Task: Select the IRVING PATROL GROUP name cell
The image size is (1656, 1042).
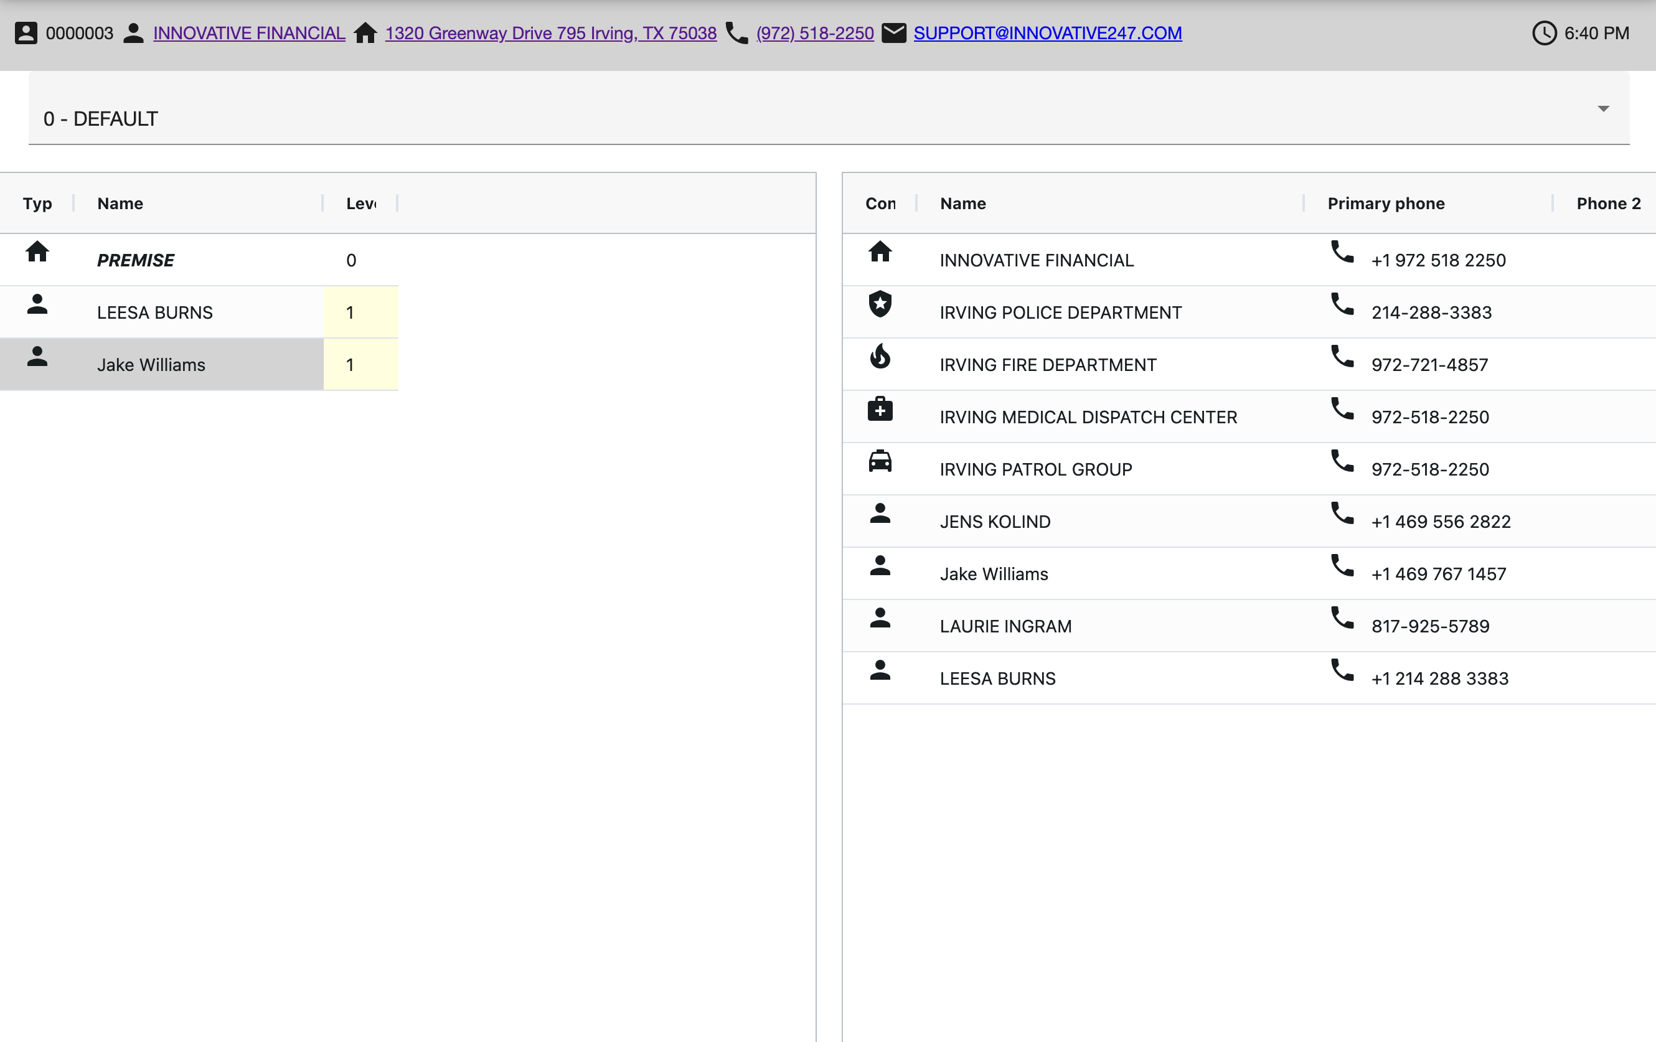Action: tap(1036, 469)
